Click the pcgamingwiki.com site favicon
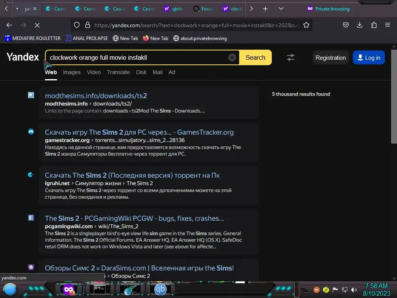Screen dimensions: 397x298 pyautogui.click(x=31, y=218)
